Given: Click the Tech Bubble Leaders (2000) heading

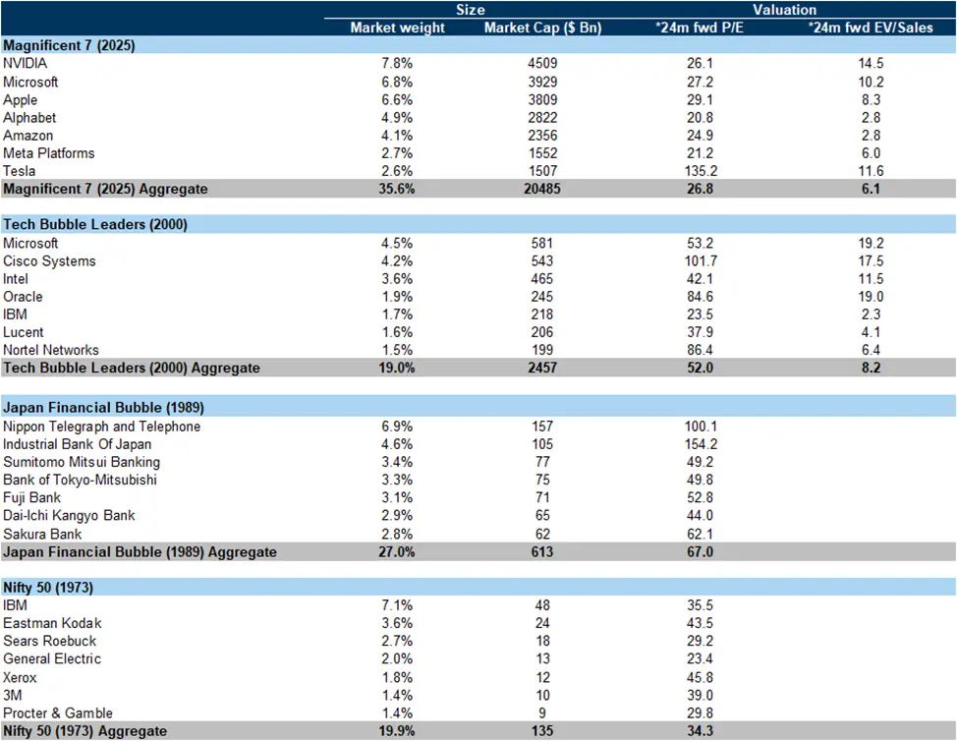Looking at the screenshot, I should point(95,224).
